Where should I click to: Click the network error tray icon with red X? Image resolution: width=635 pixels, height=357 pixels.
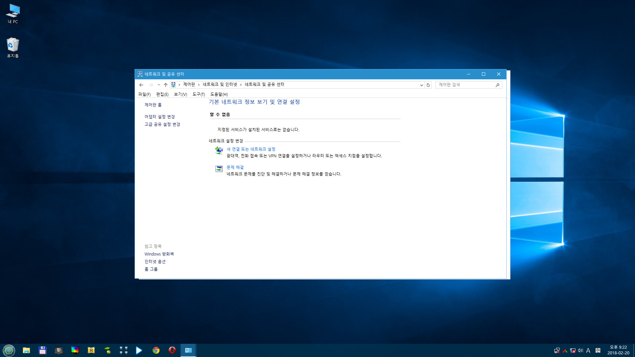click(573, 351)
